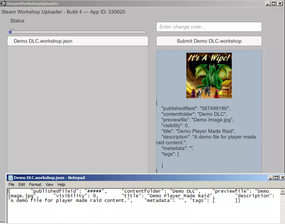Click the Submit Demo DLC.workshop button
The height and width of the screenshot is (224, 285).
tap(209, 41)
